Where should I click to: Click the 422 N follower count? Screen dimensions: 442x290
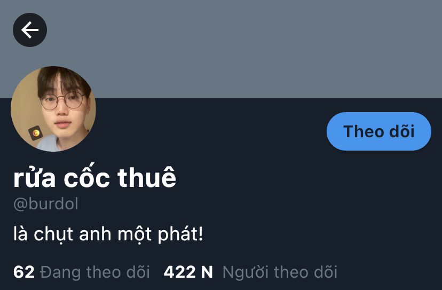pyautogui.click(x=188, y=272)
